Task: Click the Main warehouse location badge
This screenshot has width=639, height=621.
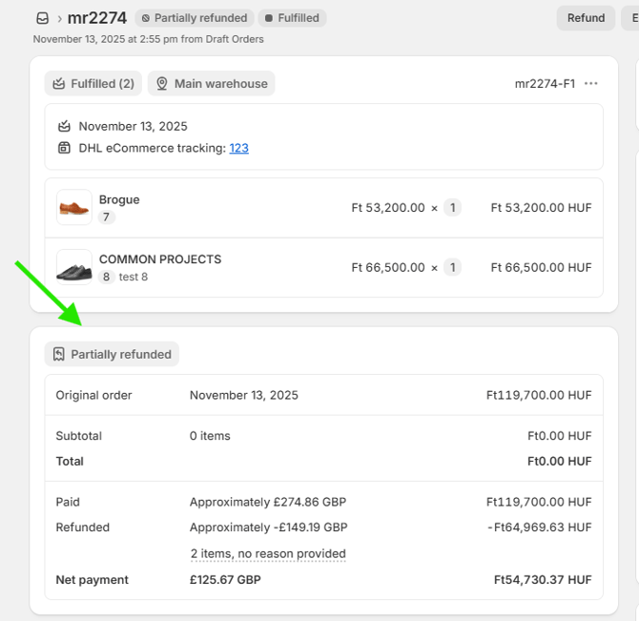Action: [x=212, y=84]
